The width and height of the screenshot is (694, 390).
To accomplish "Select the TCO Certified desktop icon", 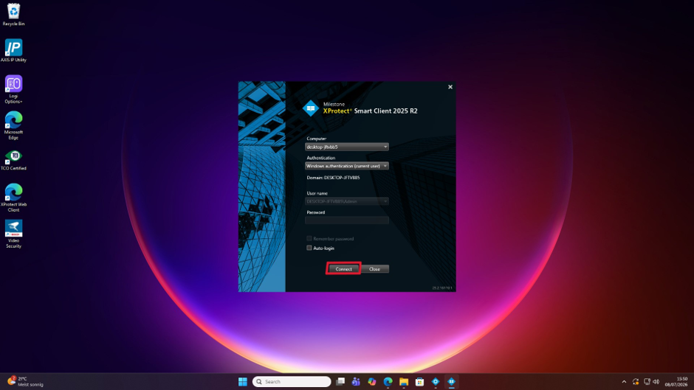I will [13, 160].
